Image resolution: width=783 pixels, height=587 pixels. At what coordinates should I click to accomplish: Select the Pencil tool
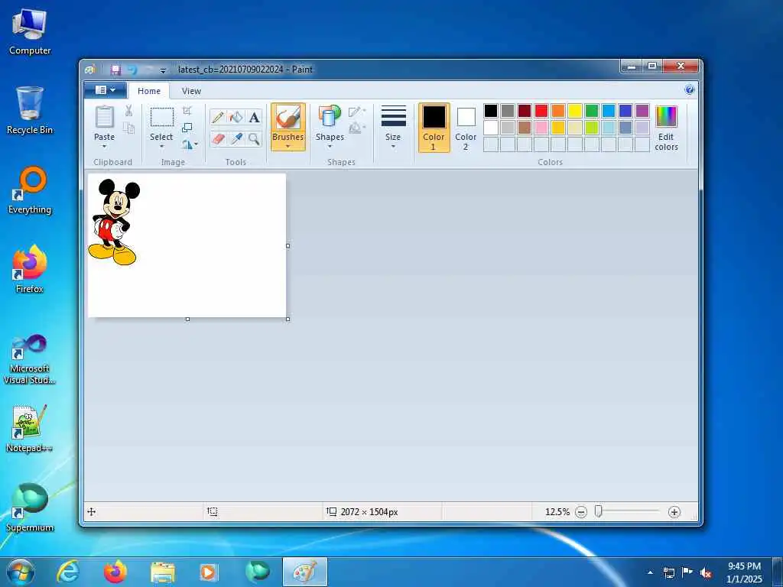click(218, 118)
